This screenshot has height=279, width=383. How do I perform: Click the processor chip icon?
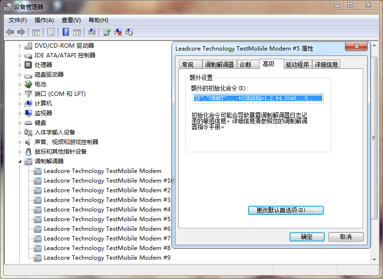point(28,65)
